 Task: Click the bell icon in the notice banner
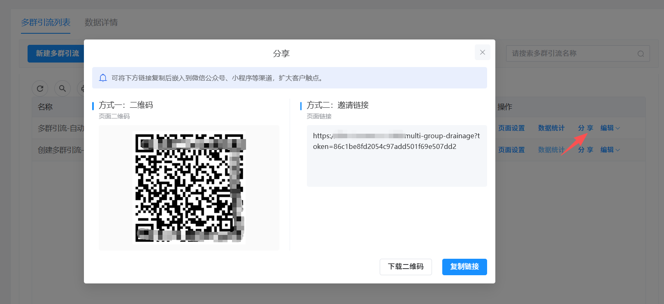[x=103, y=78]
